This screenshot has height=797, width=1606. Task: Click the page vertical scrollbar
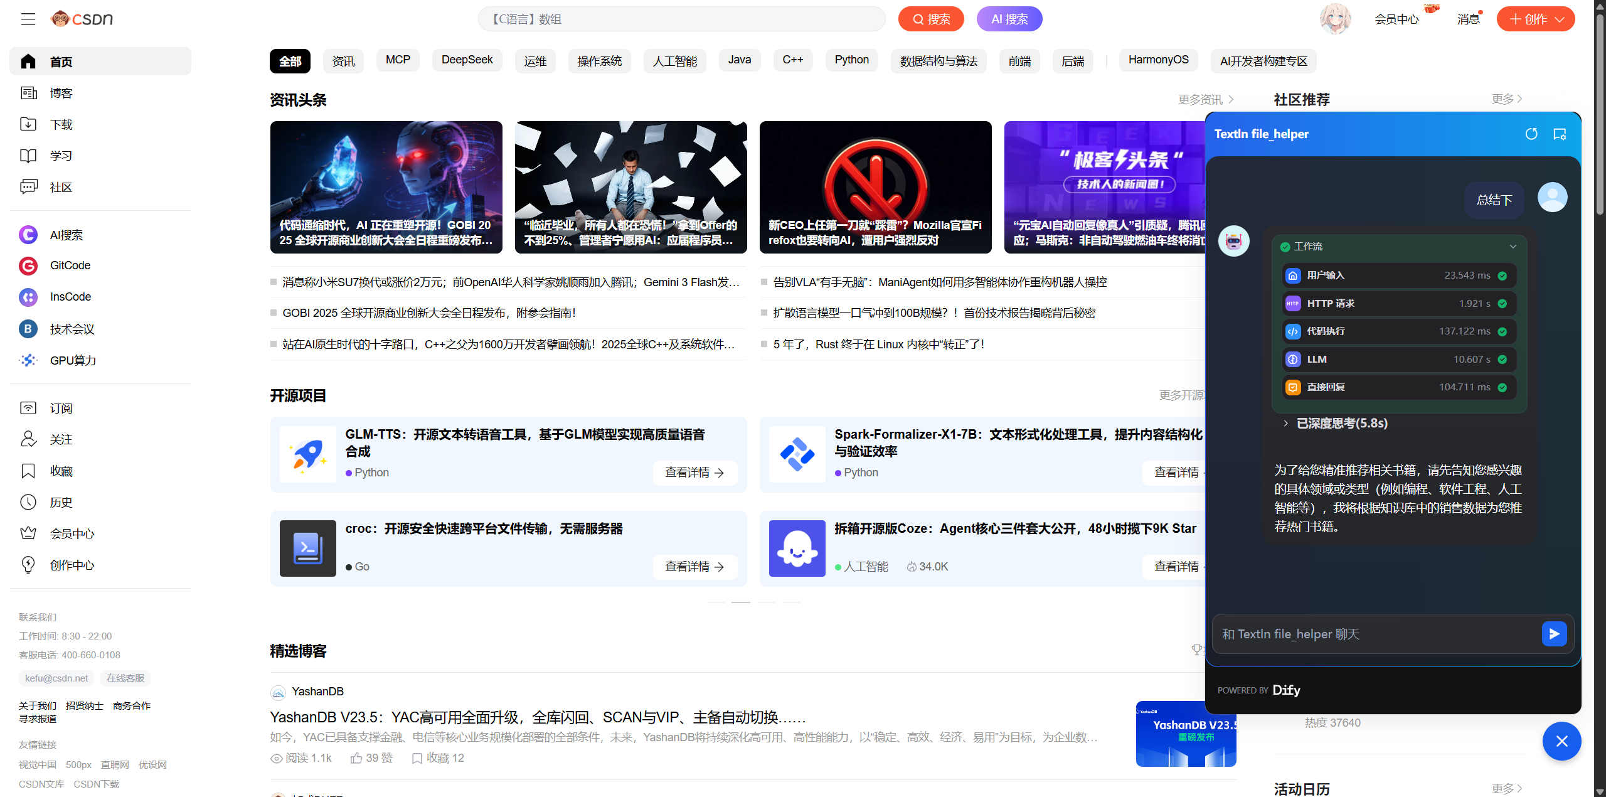click(x=1599, y=113)
